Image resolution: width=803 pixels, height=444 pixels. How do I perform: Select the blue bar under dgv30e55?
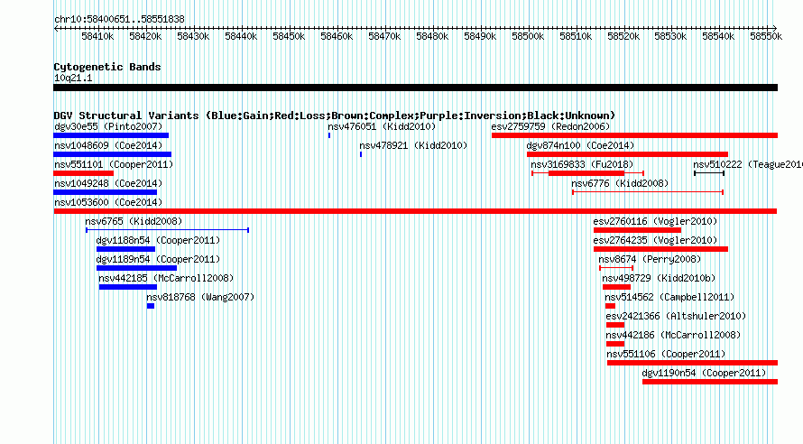click(x=111, y=135)
